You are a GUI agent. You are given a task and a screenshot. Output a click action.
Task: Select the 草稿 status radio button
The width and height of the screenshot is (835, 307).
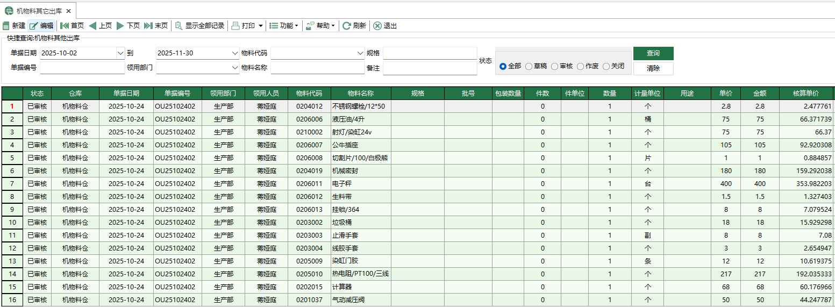tap(529, 66)
